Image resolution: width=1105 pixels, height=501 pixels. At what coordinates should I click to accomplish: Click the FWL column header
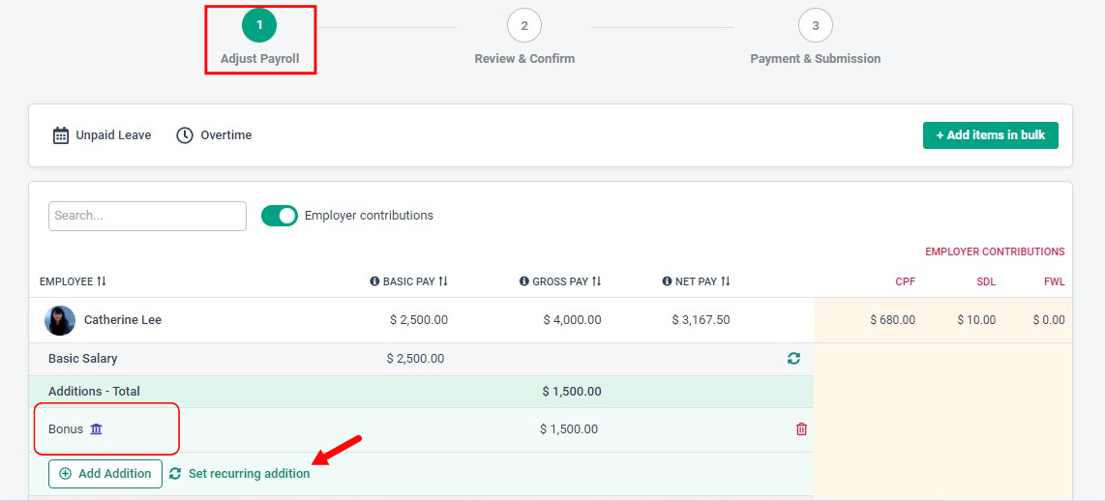[1055, 281]
